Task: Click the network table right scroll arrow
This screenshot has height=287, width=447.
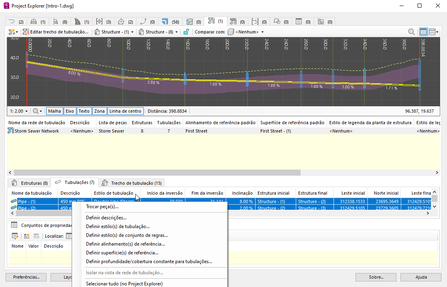Action: coord(437,172)
